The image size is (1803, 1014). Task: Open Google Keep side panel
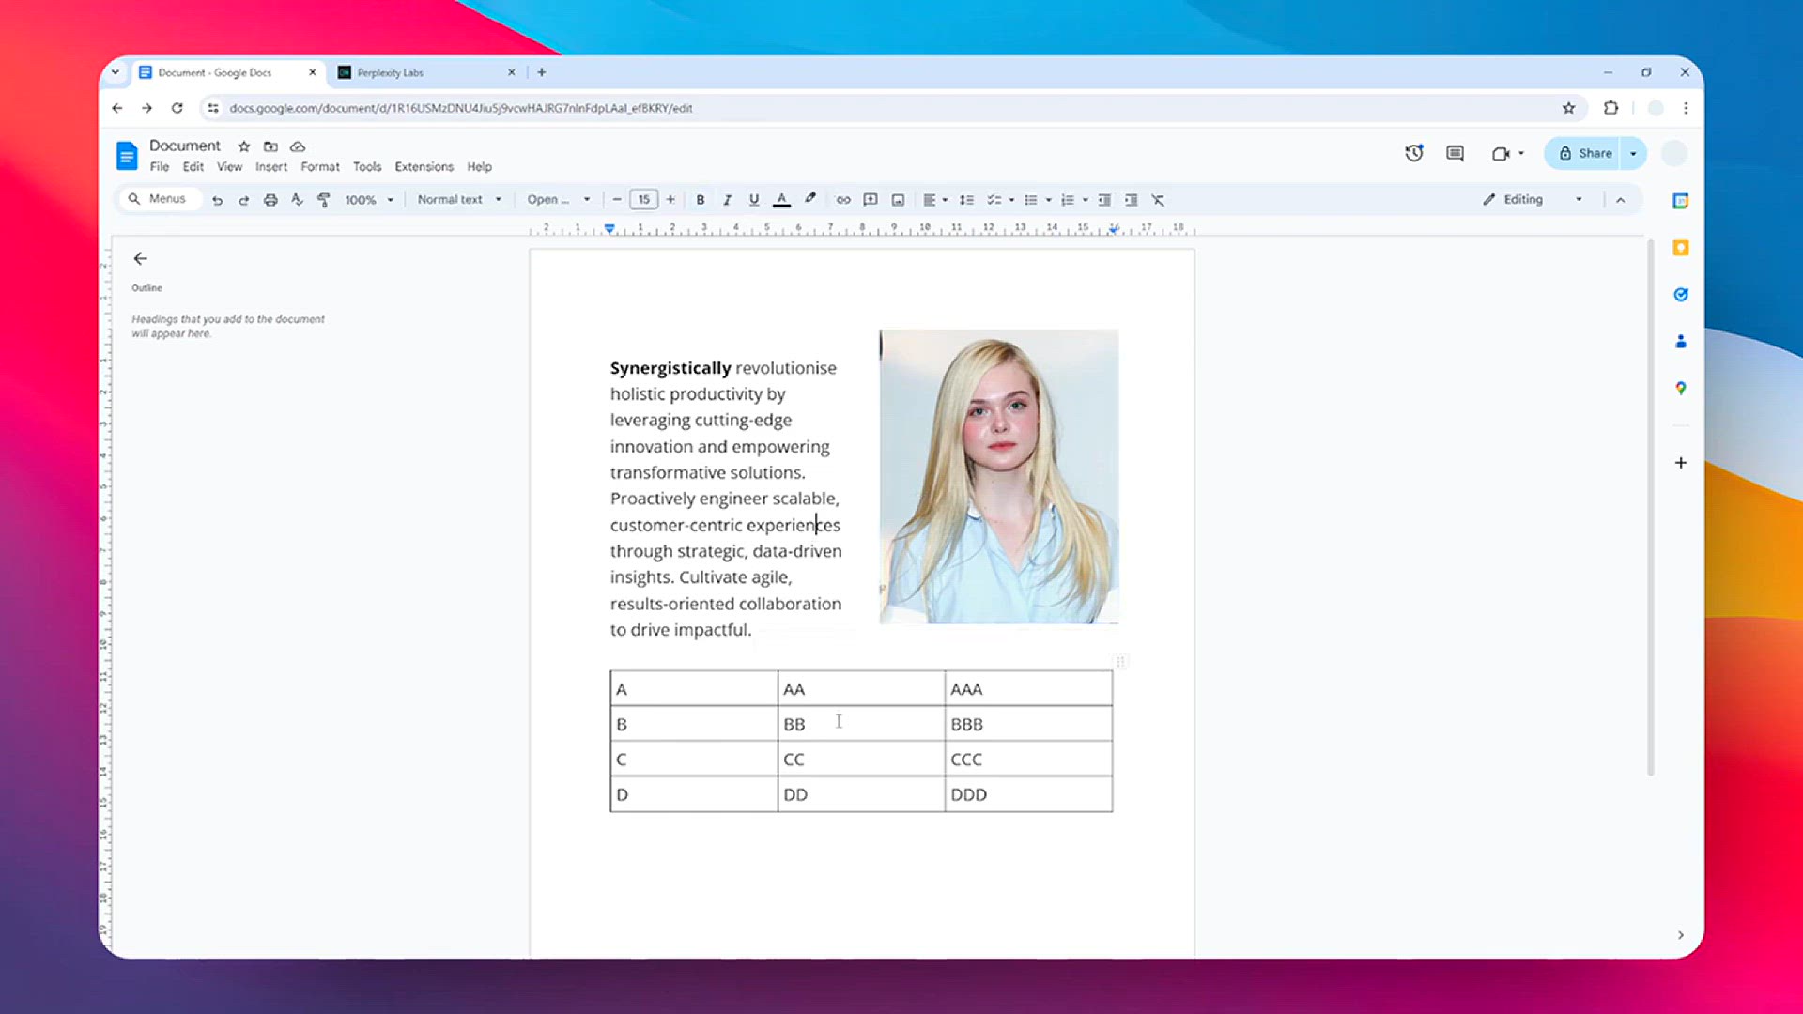click(1681, 248)
